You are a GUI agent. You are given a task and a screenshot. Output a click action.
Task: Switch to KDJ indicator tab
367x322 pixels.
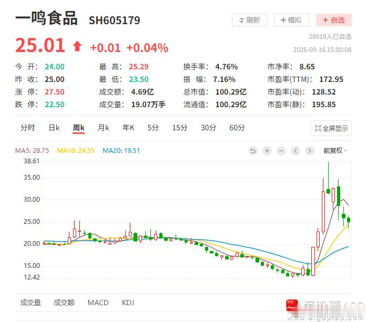[x=128, y=303]
